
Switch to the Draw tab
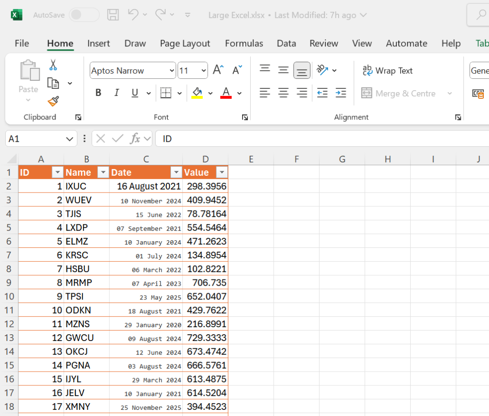click(135, 43)
